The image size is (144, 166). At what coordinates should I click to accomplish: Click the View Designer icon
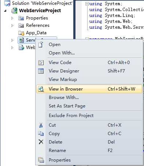tap(41, 71)
